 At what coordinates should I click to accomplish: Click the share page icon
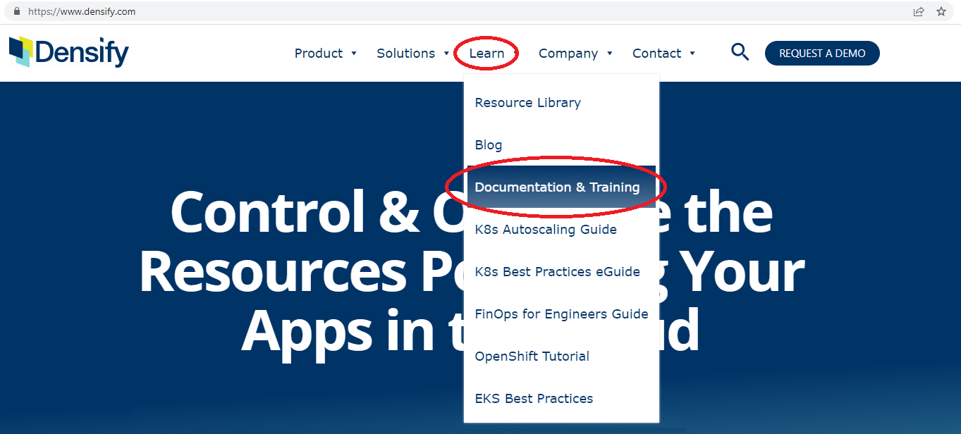(919, 11)
